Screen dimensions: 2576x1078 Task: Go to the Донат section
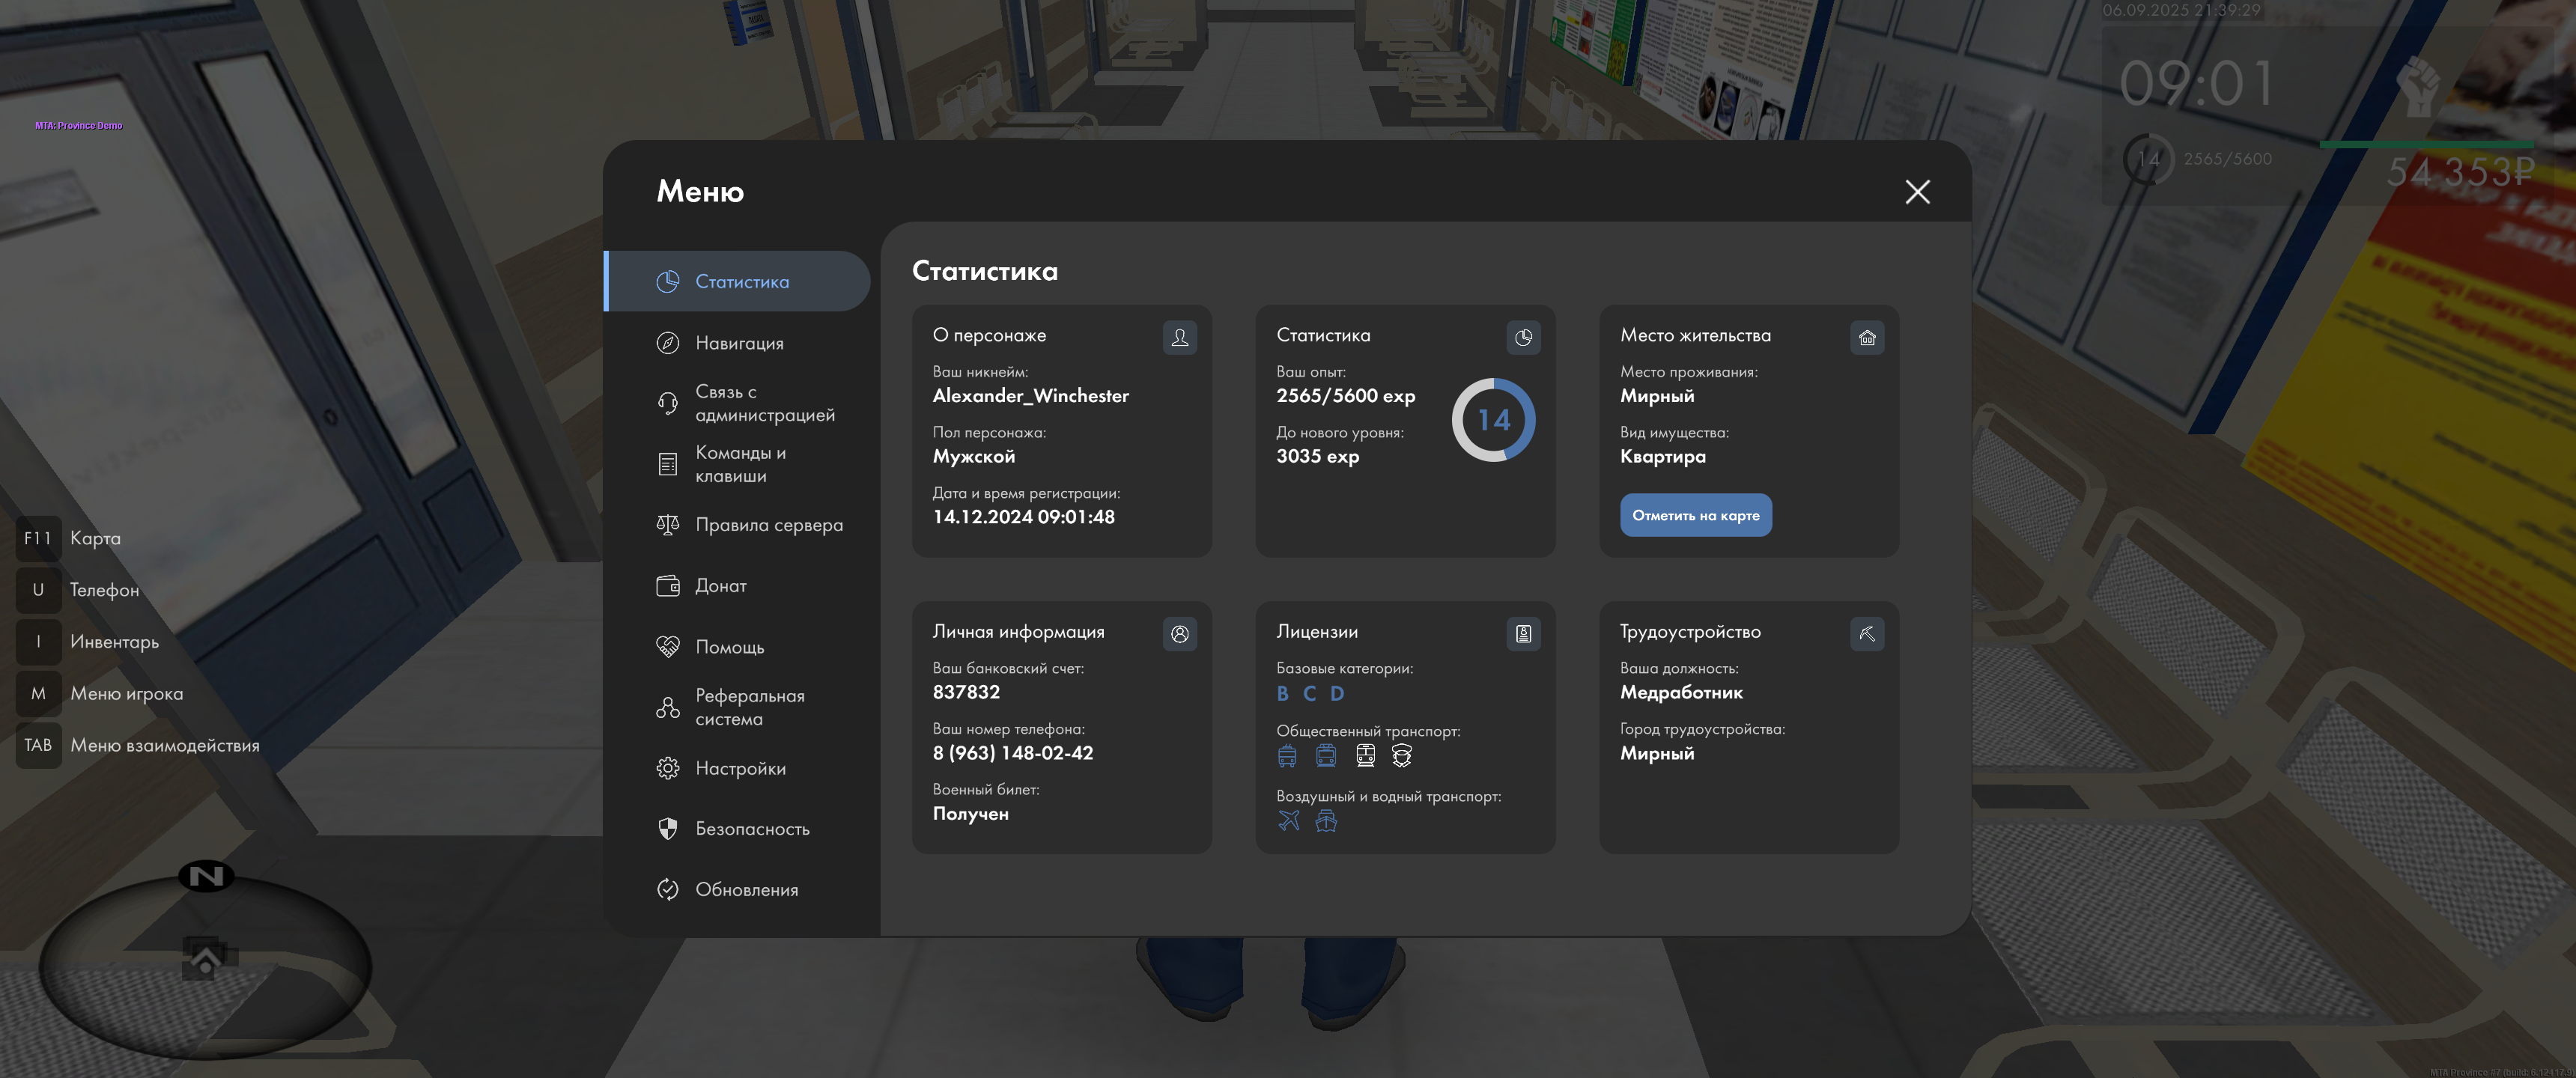(x=720, y=586)
